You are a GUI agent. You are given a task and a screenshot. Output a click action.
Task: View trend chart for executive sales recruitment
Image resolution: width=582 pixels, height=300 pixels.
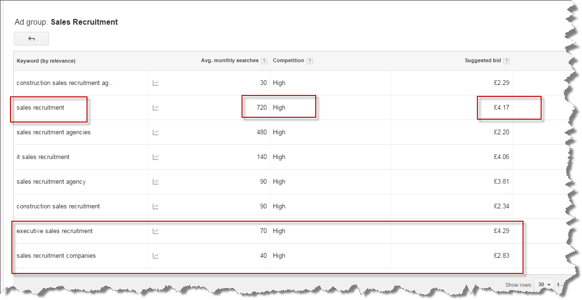pos(155,231)
